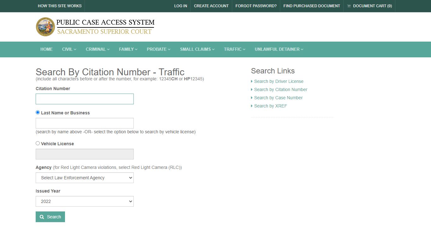Open Search by Driver License link
Image resolution: width=431 pixels, height=242 pixels.
coord(279,81)
